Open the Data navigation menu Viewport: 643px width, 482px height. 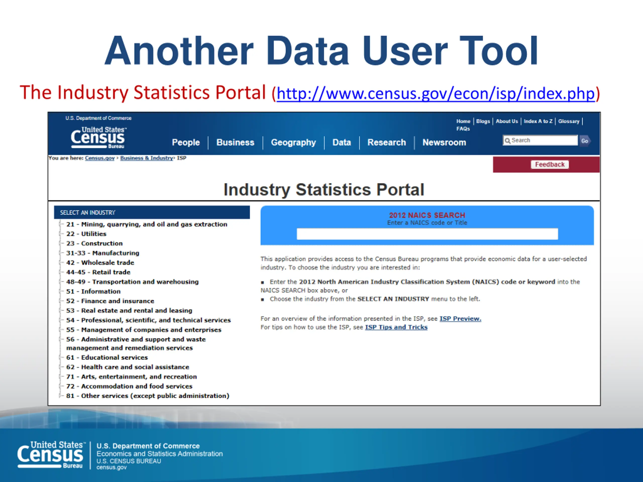pos(342,142)
